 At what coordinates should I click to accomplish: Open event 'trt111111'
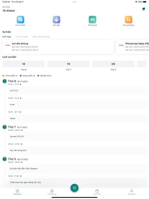coord(77,91)
